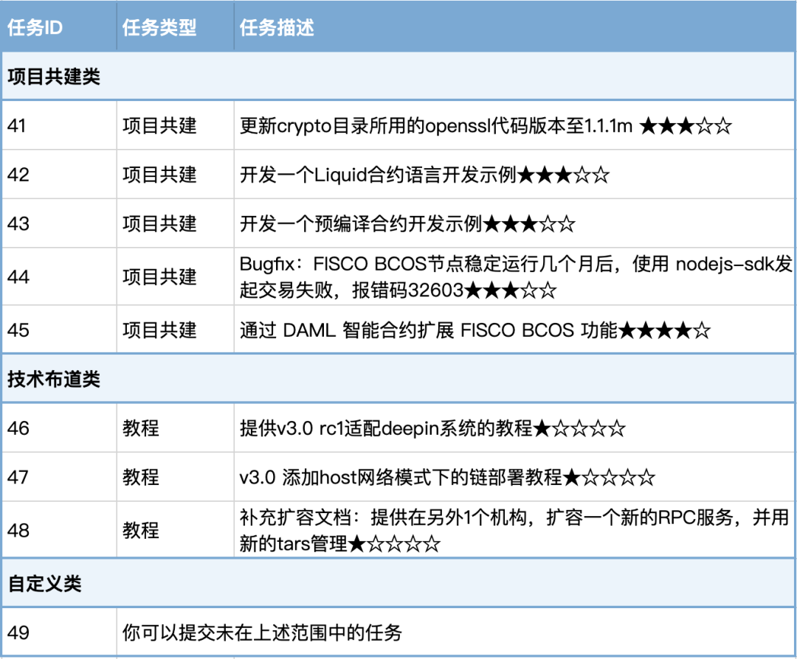The image size is (797, 659).
Task: Click task ID 45 cell
Action: (59, 329)
